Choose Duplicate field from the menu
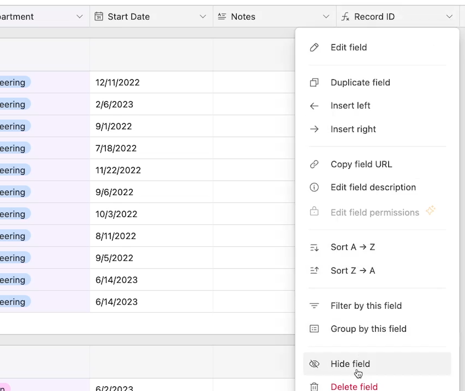Screen dimensions: 465x391 click(377, 83)
